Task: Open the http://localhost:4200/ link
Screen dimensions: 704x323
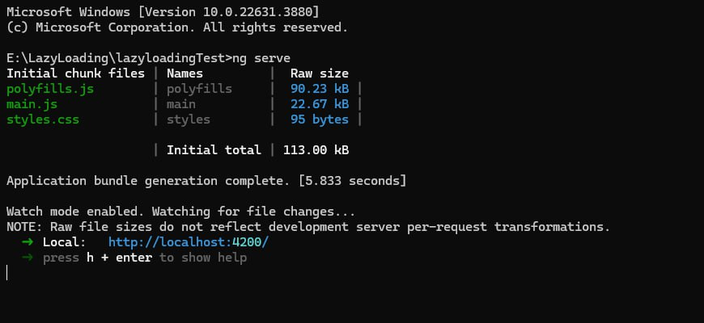Action: [x=188, y=242]
